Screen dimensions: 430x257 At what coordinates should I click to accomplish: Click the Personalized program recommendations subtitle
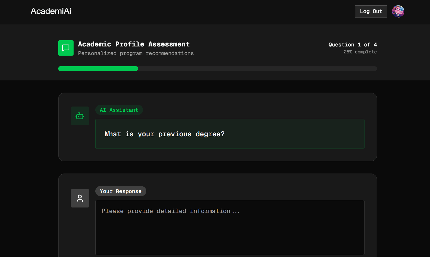pos(136,53)
